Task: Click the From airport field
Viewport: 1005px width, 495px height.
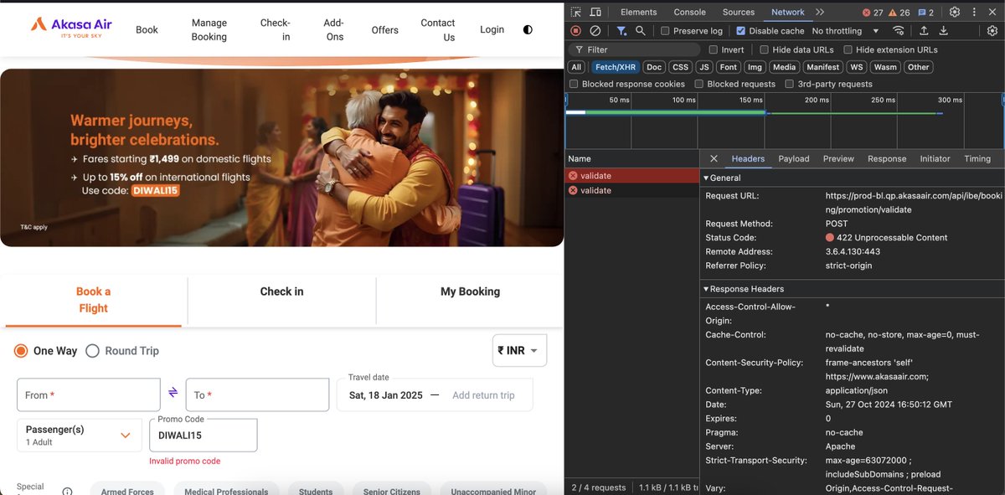Action: pos(89,394)
